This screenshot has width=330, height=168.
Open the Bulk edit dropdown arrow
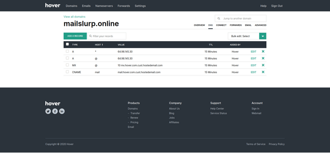(x=263, y=36)
